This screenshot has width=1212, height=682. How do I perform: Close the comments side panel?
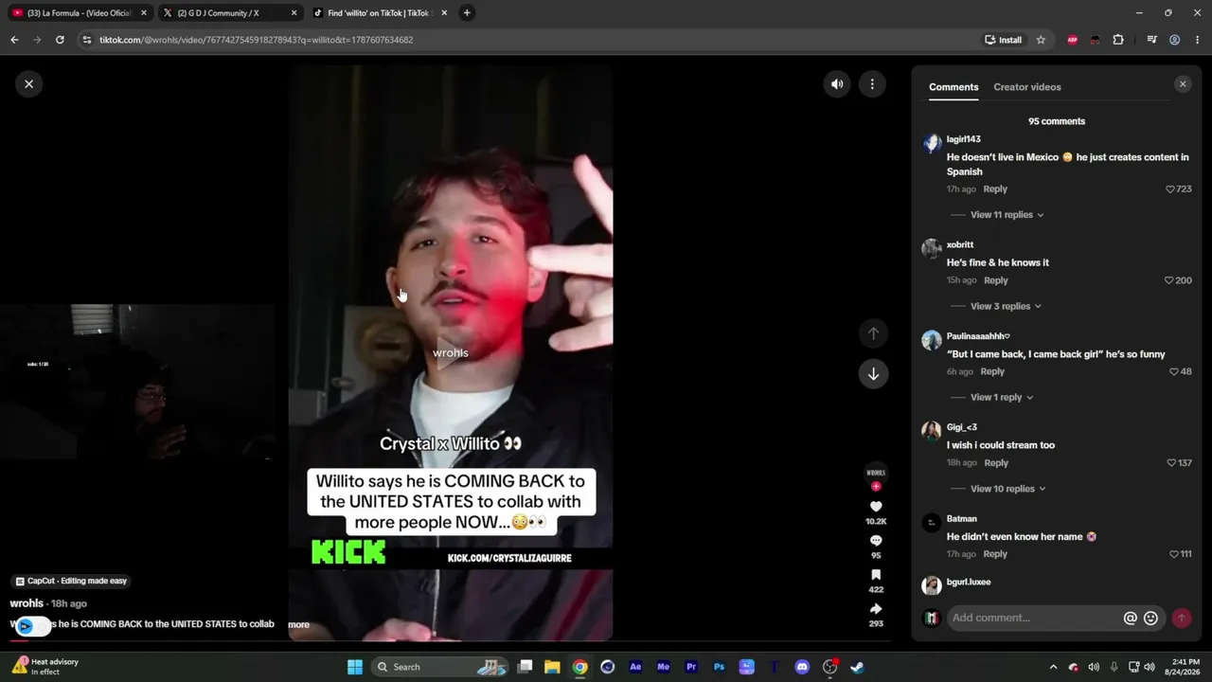tap(1183, 84)
